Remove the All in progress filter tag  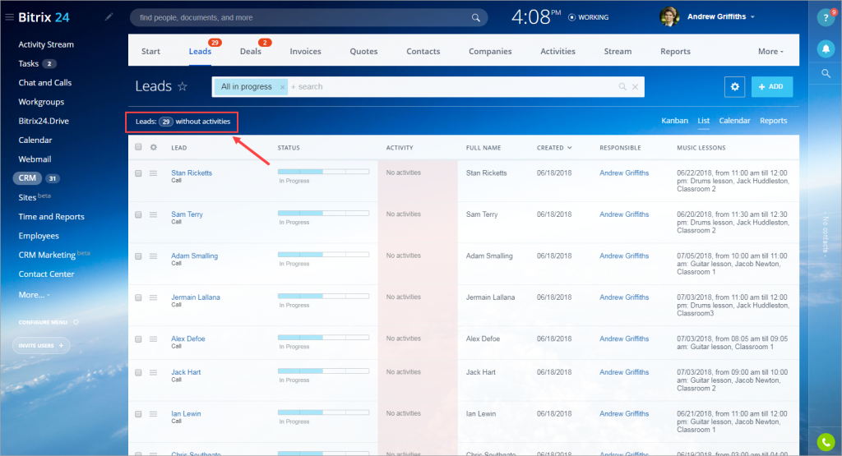tap(283, 87)
